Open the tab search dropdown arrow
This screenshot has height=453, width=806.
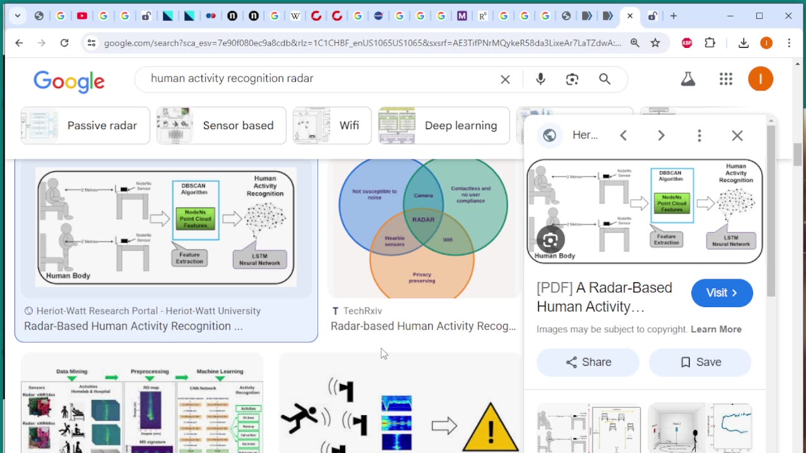tap(18, 16)
